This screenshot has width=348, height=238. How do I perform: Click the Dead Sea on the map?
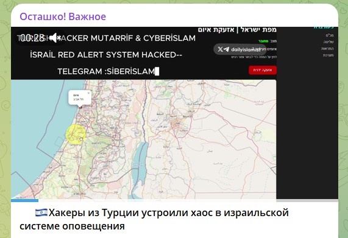[x=140, y=164]
